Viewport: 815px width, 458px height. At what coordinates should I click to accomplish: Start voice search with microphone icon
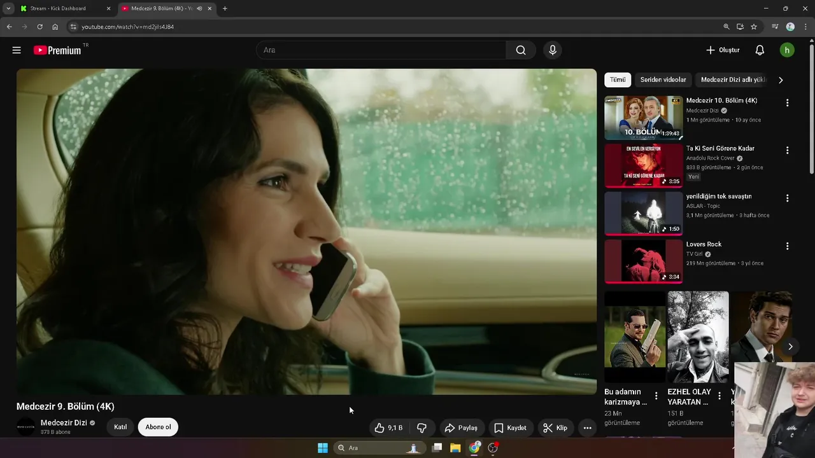pyautogui.click(x=553, y=50)
